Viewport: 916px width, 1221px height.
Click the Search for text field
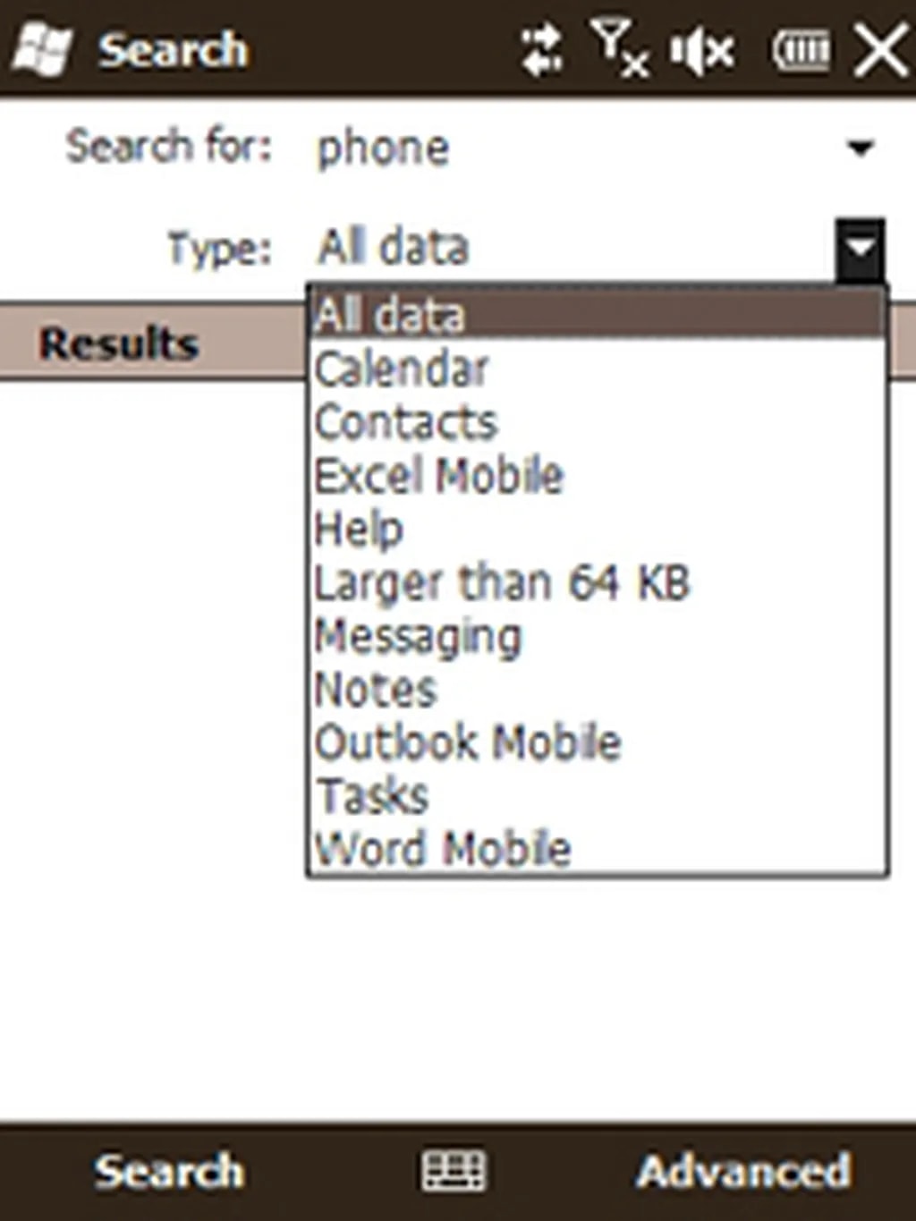572,148
